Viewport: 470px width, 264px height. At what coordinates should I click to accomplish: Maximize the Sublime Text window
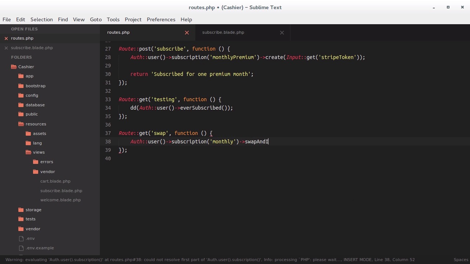(448, 7)
